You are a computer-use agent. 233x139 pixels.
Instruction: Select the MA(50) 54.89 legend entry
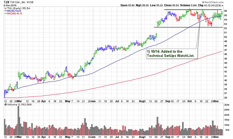[14, 11]
